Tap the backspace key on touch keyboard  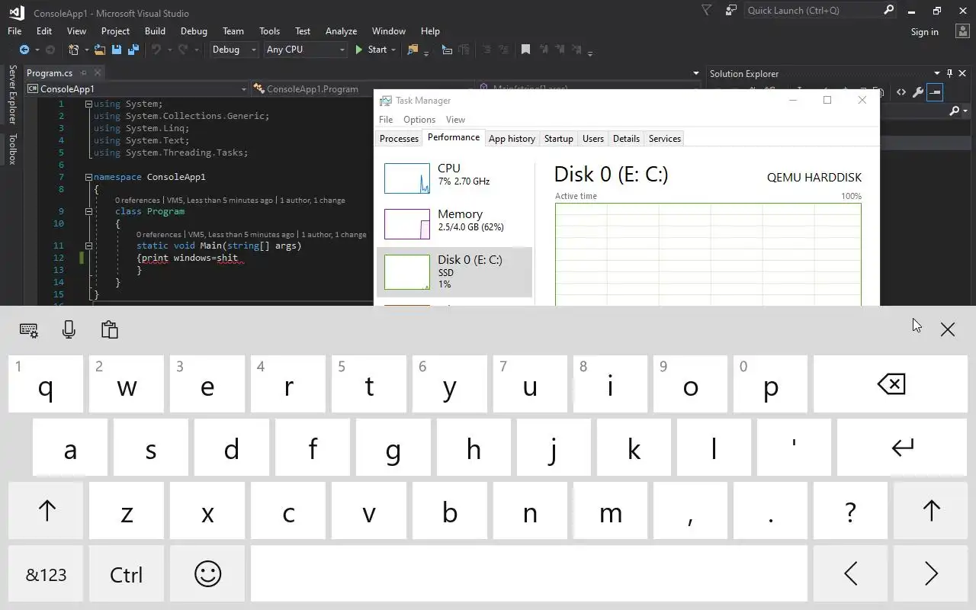coord(891,384)
